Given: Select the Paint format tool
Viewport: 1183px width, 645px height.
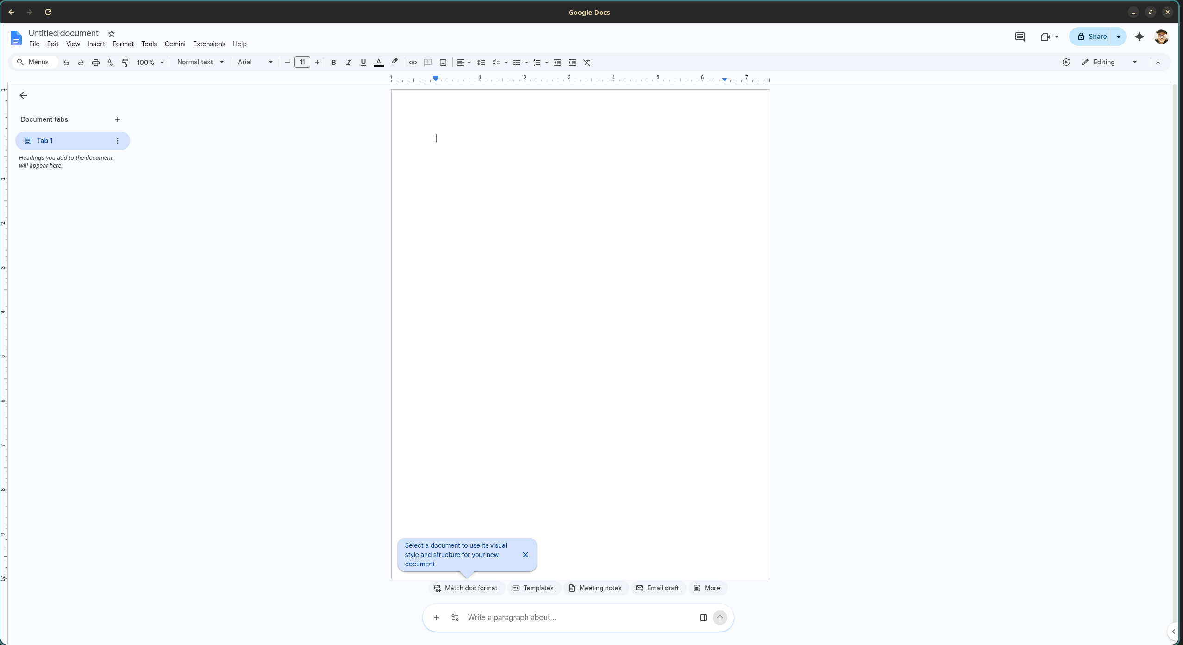Looking at the screenshot, I should click(125, 63).
